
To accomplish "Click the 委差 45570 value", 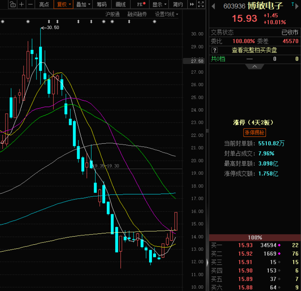I will [291, 41].
